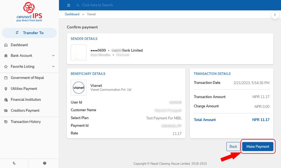The image size is (281, 168).
Task: Click the Back button
Action: [x=233, y=146]
